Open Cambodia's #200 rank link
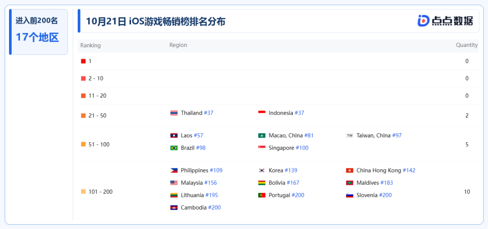488x229 pixels. (x=215, y=207)
